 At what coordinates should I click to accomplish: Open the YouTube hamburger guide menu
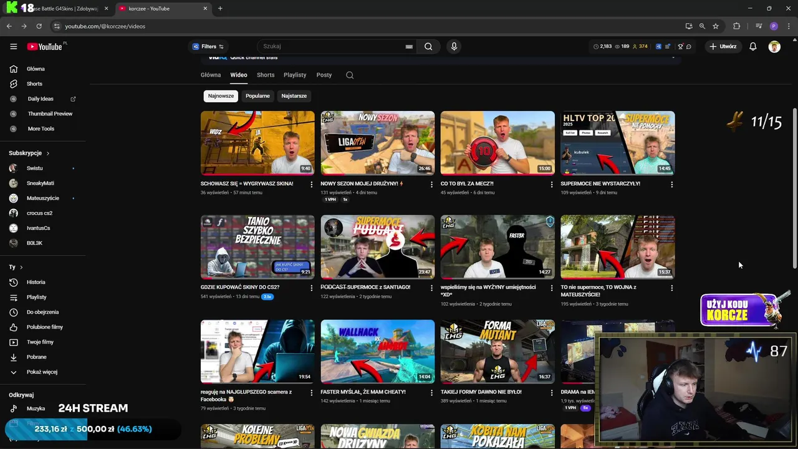point(13,46)
